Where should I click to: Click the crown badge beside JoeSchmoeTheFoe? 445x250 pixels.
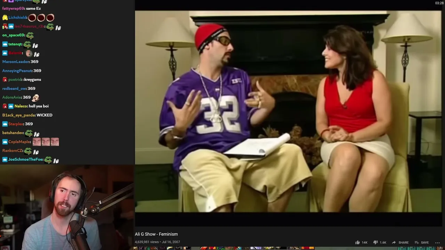[5, 160]
